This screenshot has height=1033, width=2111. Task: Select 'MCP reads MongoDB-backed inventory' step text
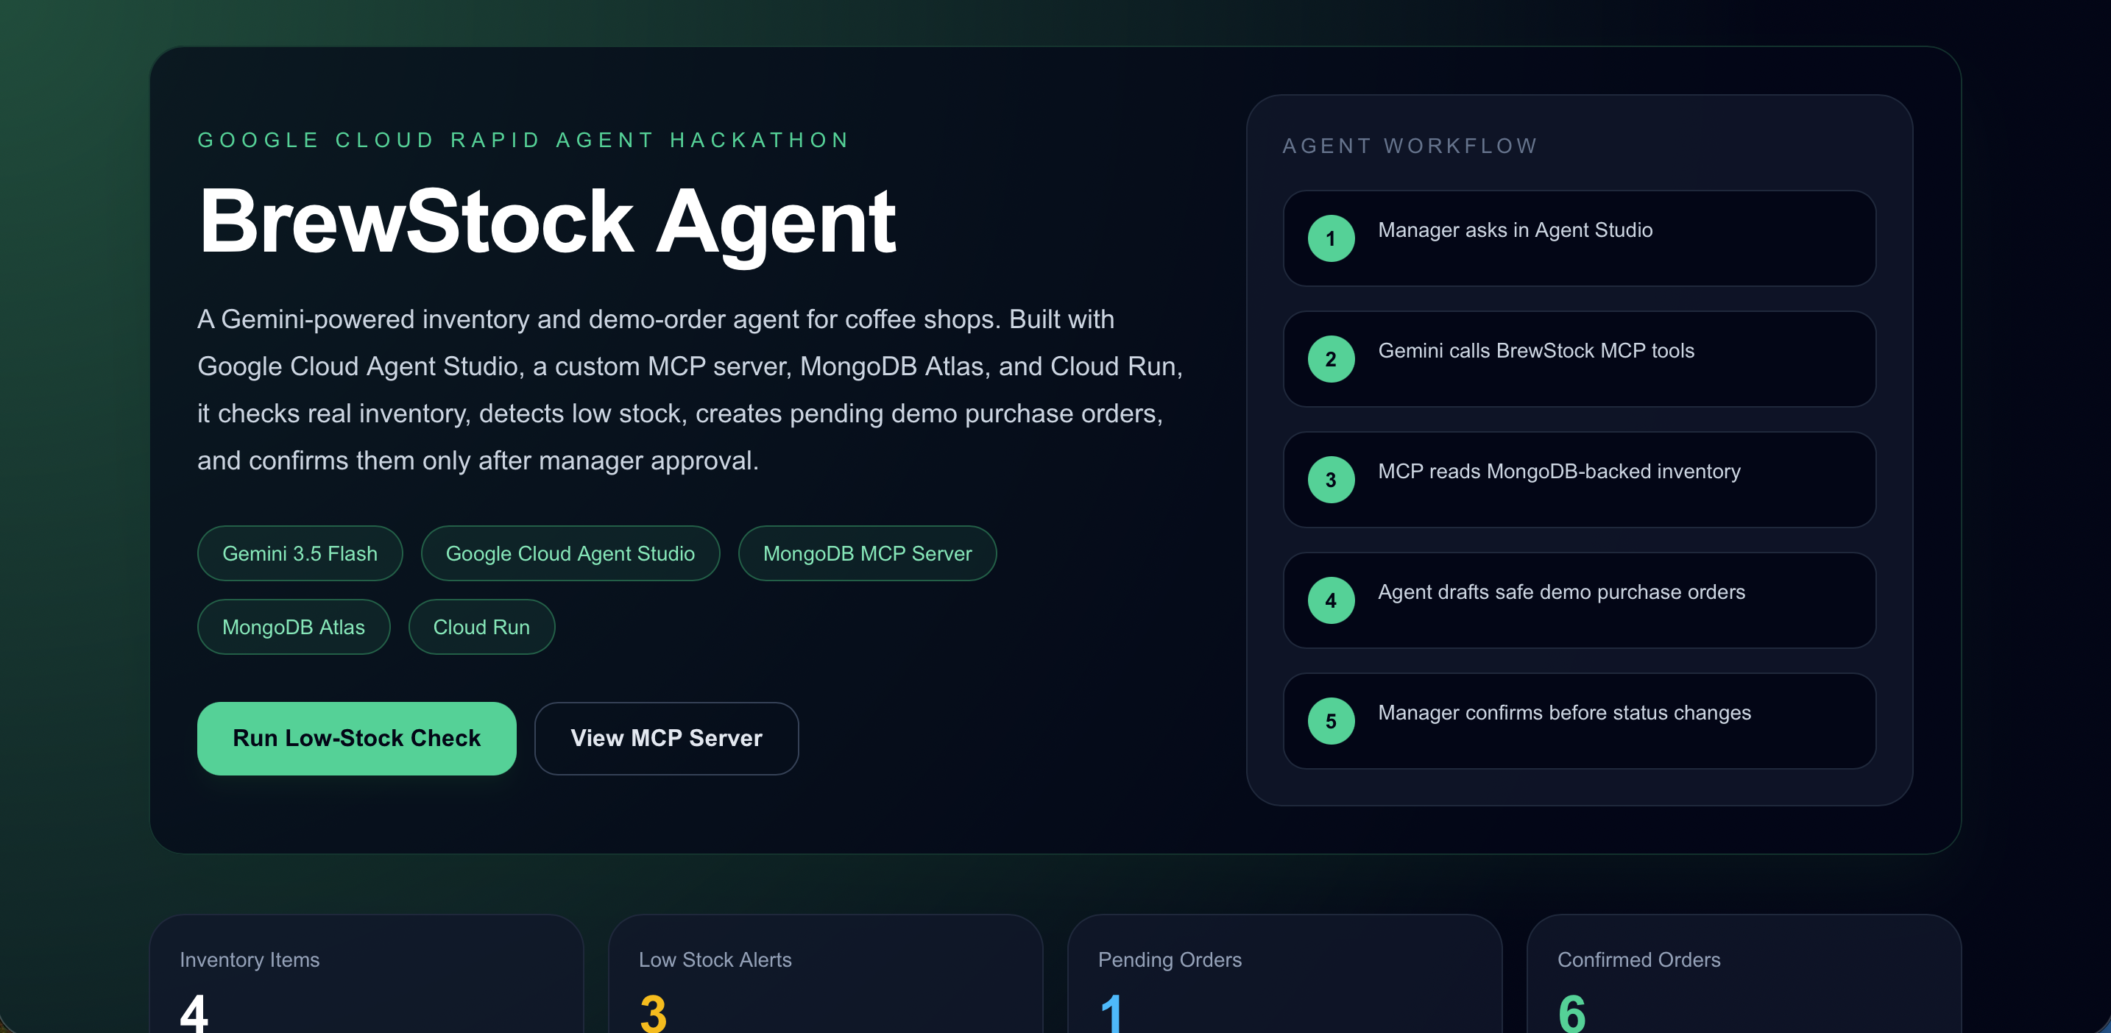point(1559,472)
